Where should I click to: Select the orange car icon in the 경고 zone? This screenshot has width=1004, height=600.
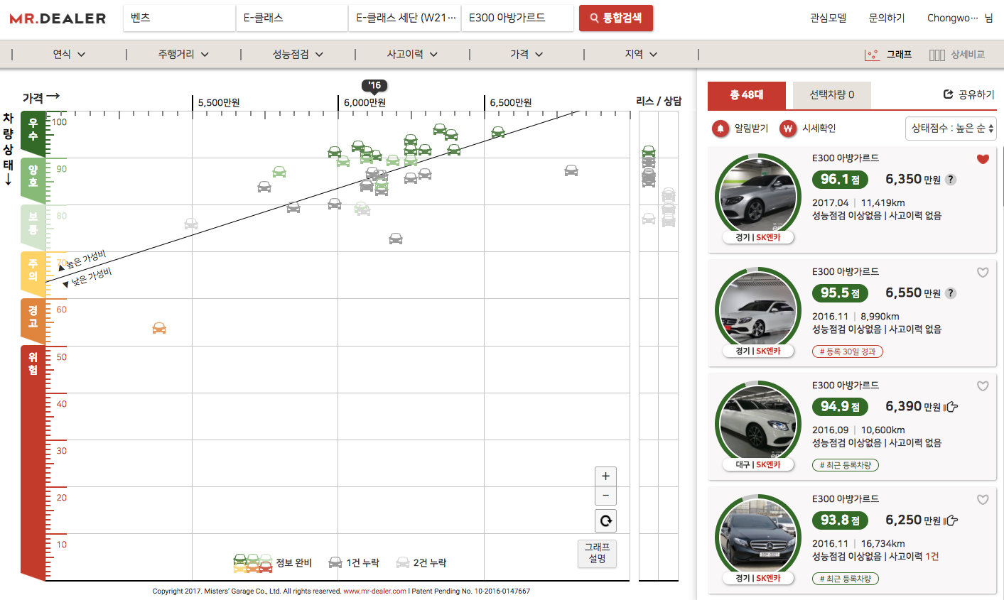pyautogui.click(x=159, y=328)
